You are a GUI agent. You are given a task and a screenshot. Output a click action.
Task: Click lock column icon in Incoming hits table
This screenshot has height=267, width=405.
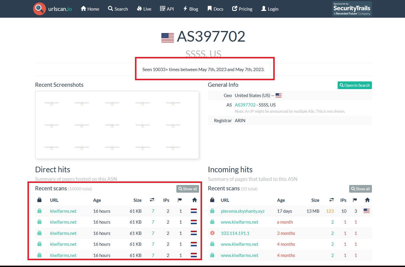(x=212, y=200)
